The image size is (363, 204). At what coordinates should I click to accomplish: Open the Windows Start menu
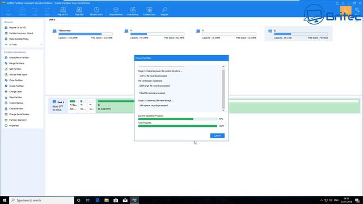pos(5,200)
